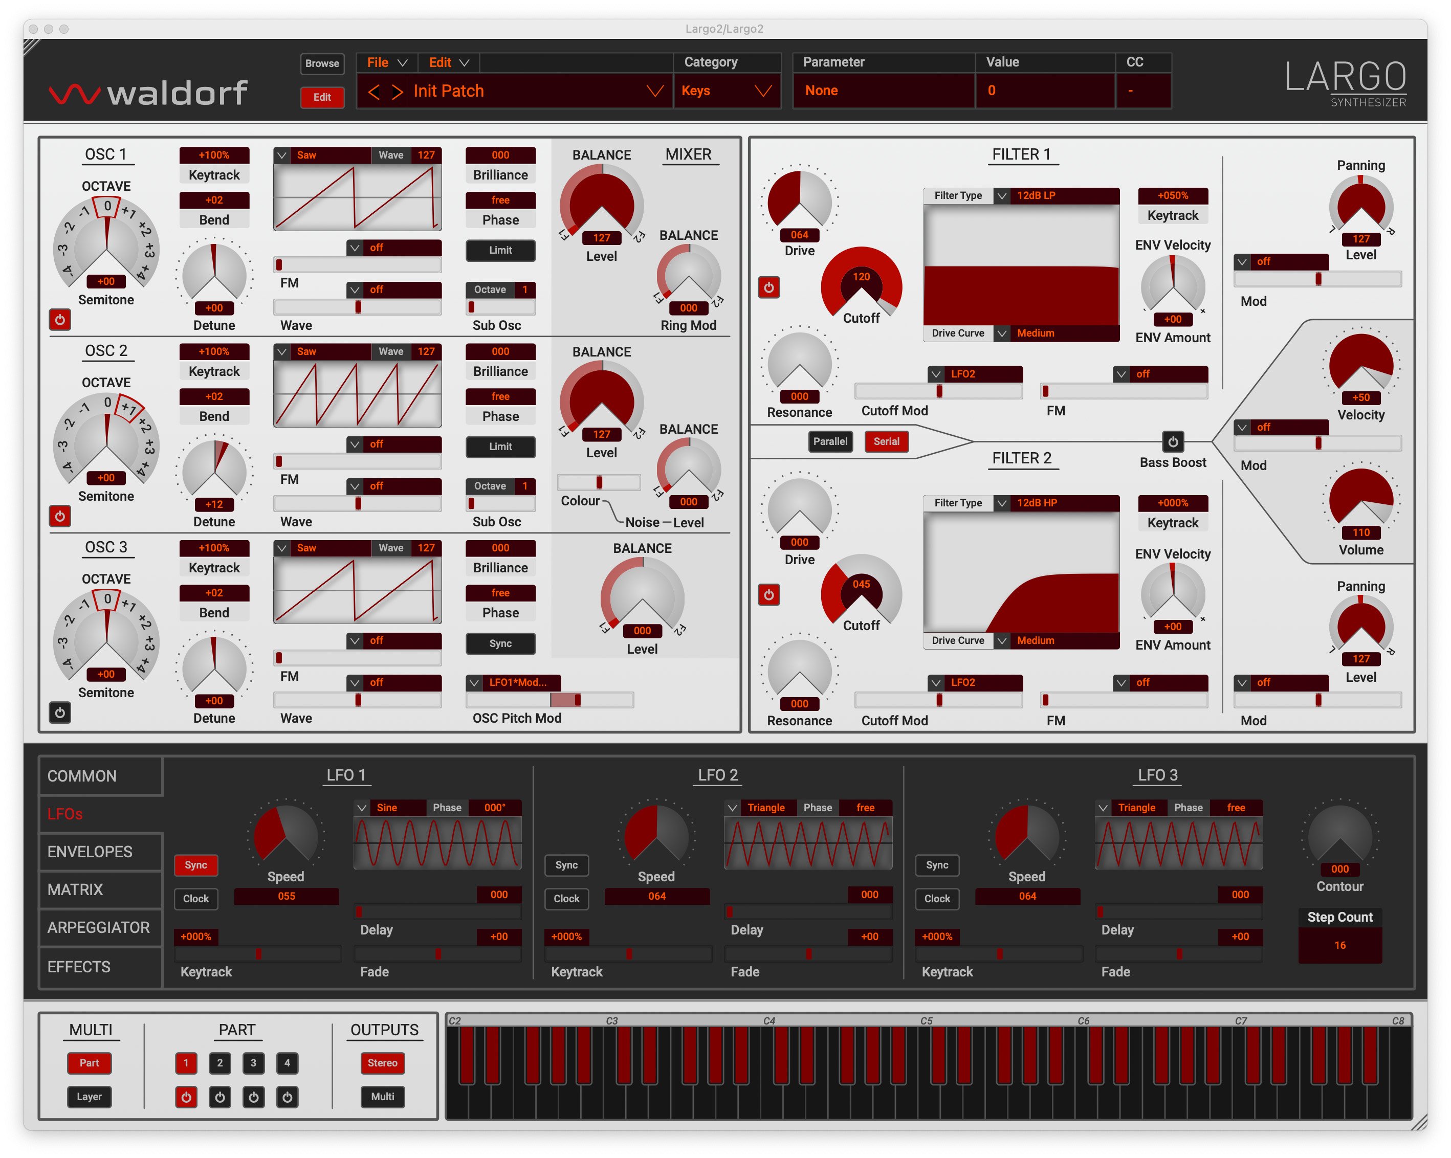Viewport: 1451px width, 1158px height.
Task: Toggle Filter 2 power icon
Action: pyautogui.click(x=768, y=595)
